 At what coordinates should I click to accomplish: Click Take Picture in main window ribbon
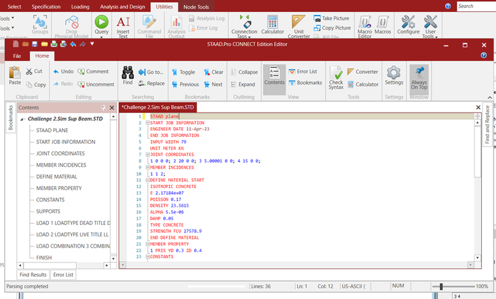pos(332,19)
